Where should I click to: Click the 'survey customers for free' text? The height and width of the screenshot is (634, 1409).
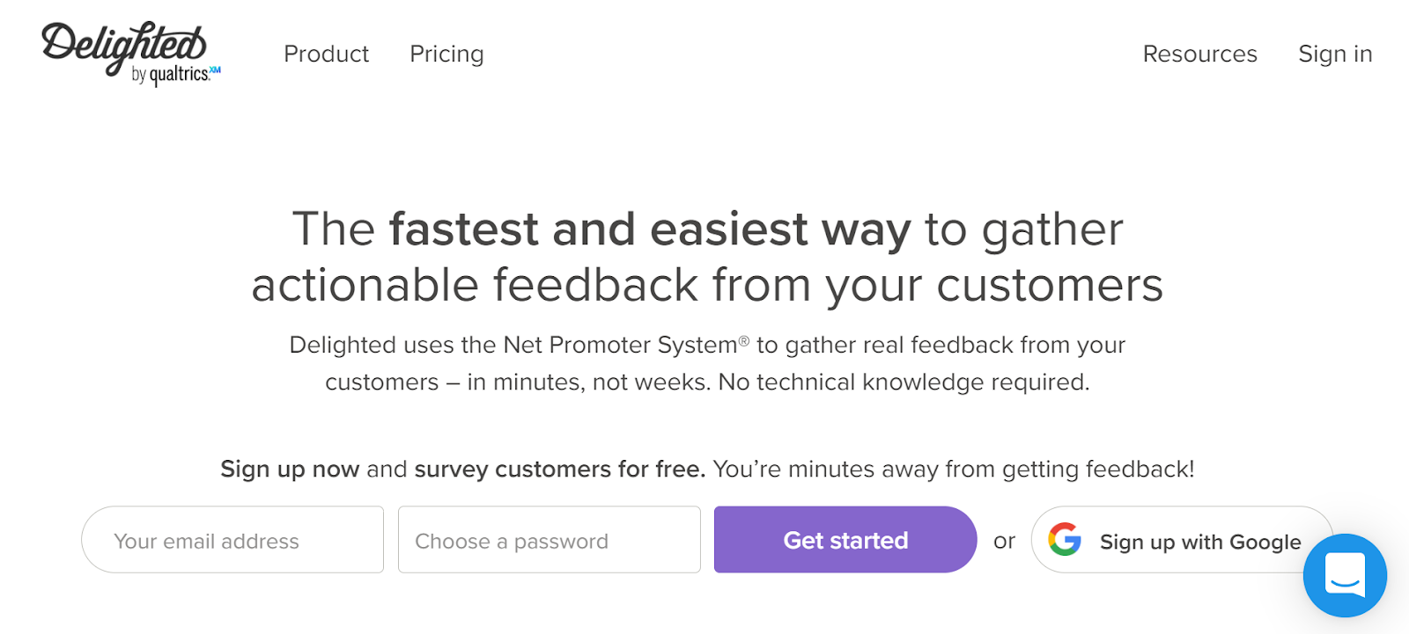tap(559, 470)
